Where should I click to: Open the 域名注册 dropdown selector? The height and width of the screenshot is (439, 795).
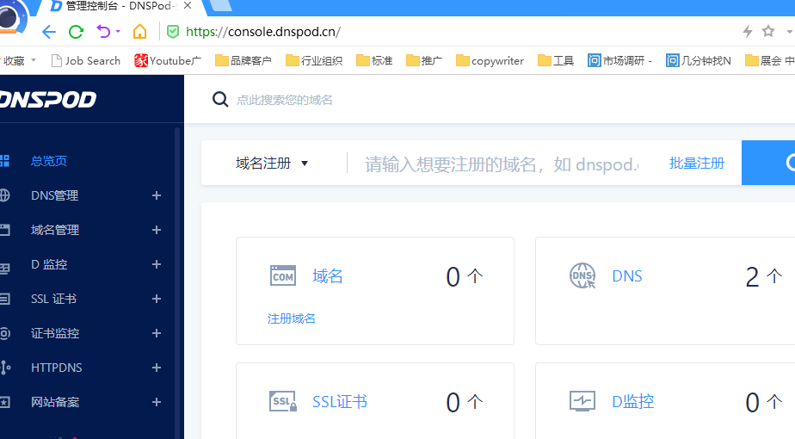pos(272,163)
